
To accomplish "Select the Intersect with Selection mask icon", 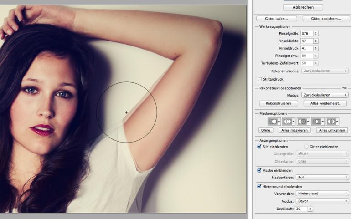I will pyautogui.click(x=318, y=122).
